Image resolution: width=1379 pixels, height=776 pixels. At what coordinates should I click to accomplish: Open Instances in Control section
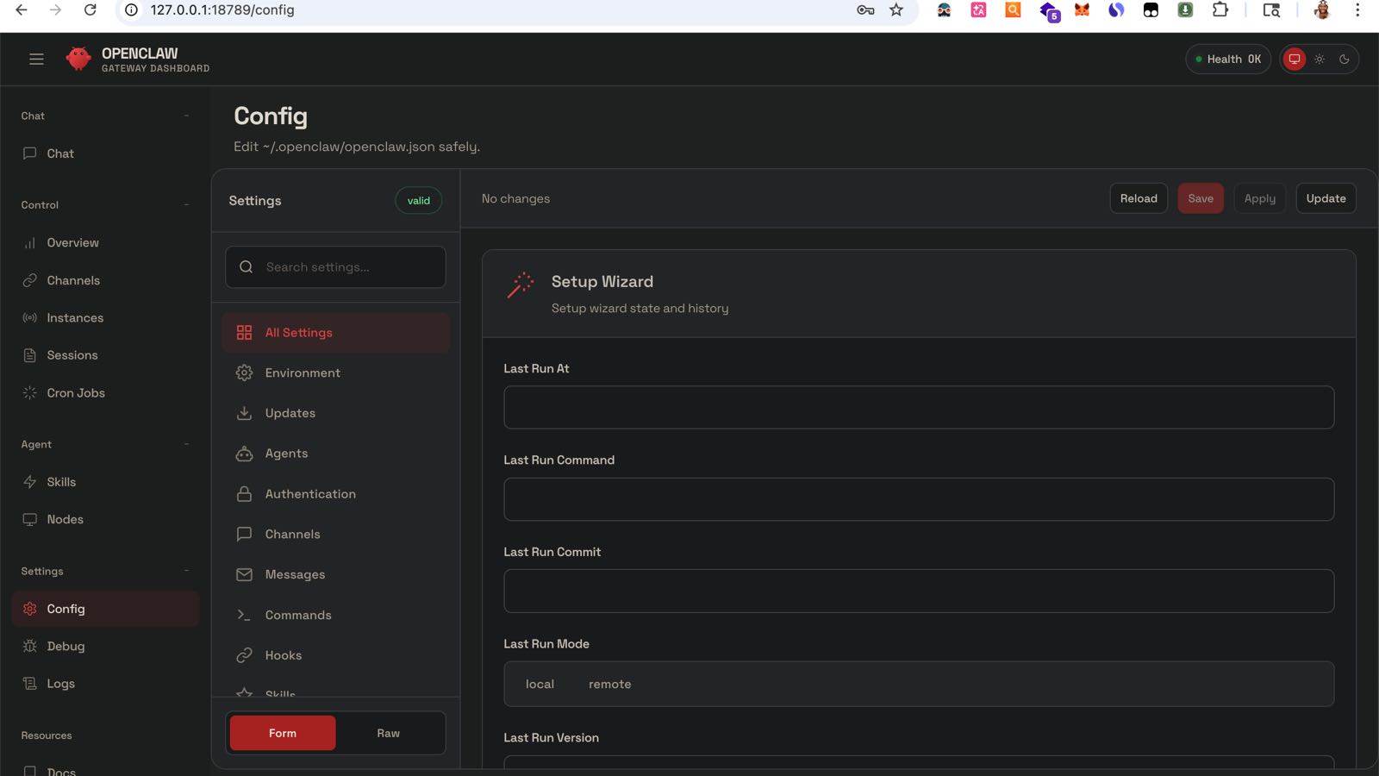[75, 318]
